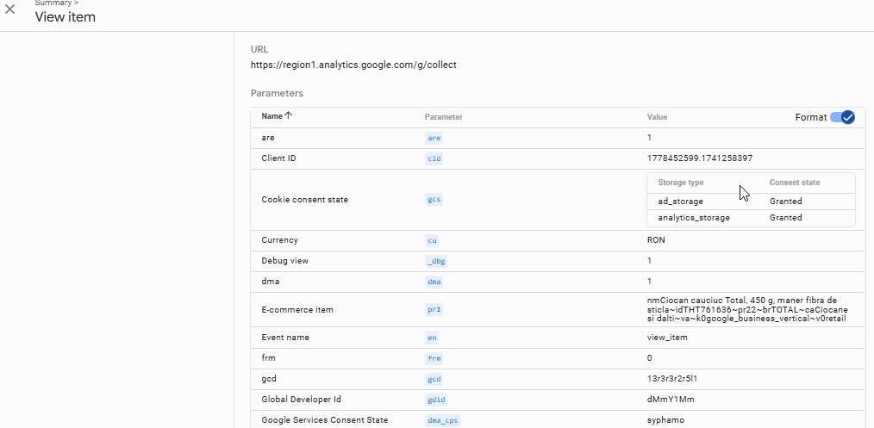Select the 'are' parameter chip

pyautogui.click(x=434, y=138)
